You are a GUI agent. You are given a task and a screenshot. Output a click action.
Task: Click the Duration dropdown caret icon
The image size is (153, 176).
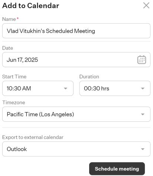[143, 88]
